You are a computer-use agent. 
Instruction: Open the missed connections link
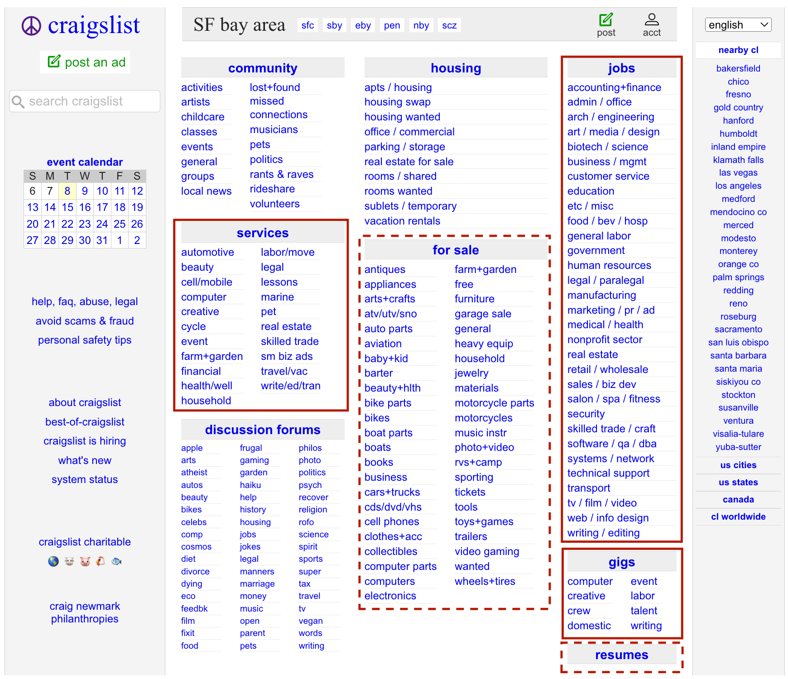pos(279,108)
